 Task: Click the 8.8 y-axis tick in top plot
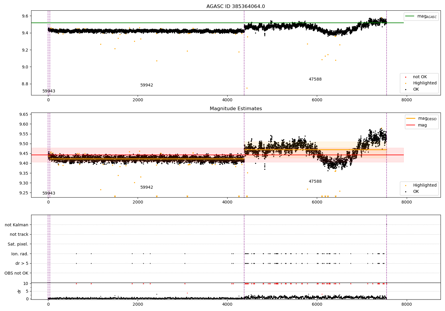(25, 84)
